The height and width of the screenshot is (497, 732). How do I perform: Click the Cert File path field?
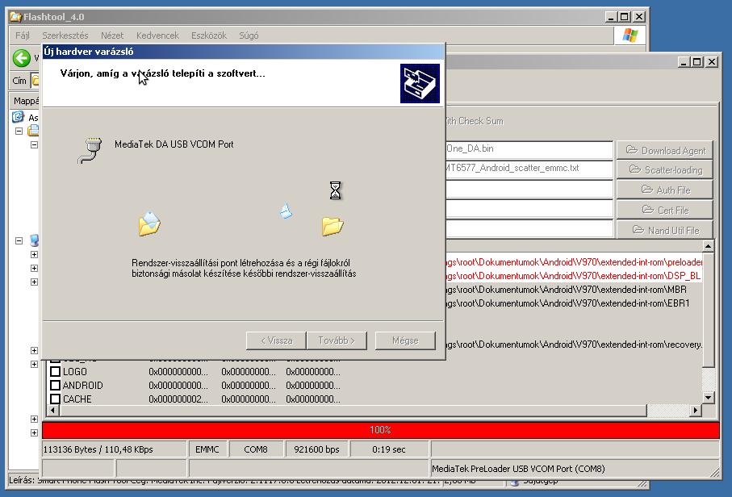click(x=529, y=209)
